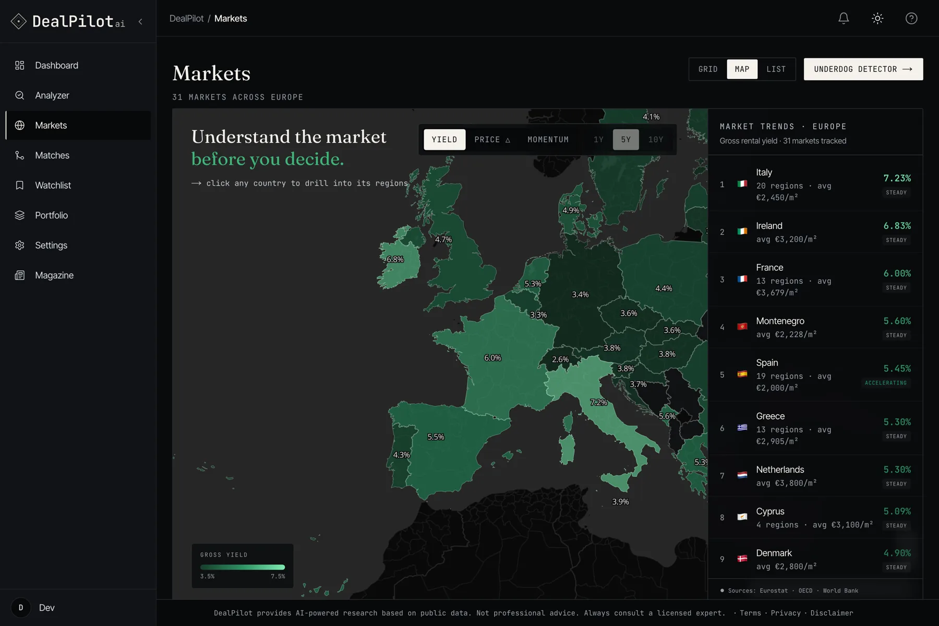Click the France flag icon
Screen dimensions: 939x626
coord(742,279)
